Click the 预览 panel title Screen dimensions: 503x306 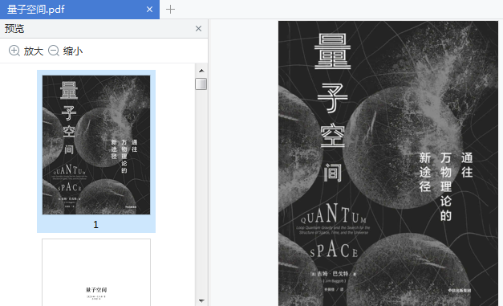[x=14, y=29]
